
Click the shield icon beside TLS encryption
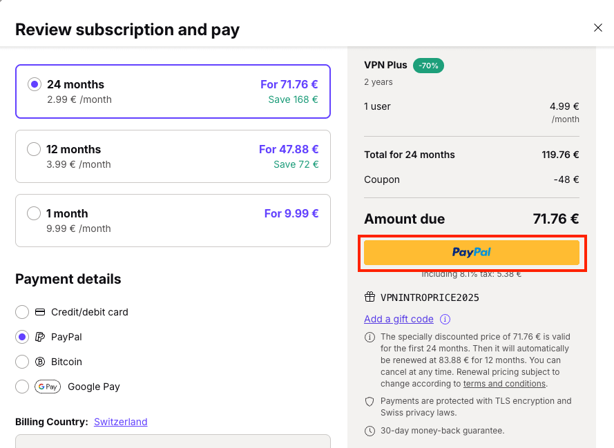[x=370, y=401]
